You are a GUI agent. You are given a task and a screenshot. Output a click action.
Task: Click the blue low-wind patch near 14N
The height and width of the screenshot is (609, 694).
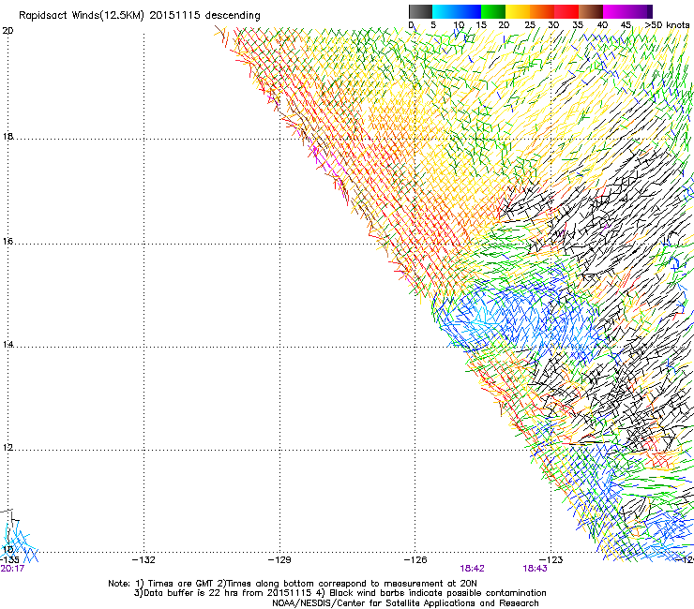(522, 317)
